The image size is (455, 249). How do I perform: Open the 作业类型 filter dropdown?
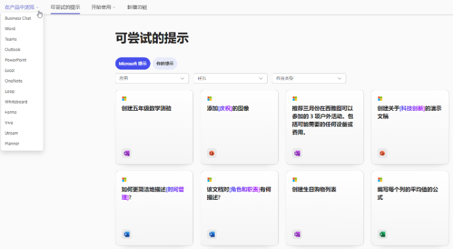tap(309, 79)
